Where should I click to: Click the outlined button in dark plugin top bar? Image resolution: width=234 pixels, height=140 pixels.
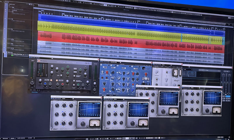click(201, 70)
